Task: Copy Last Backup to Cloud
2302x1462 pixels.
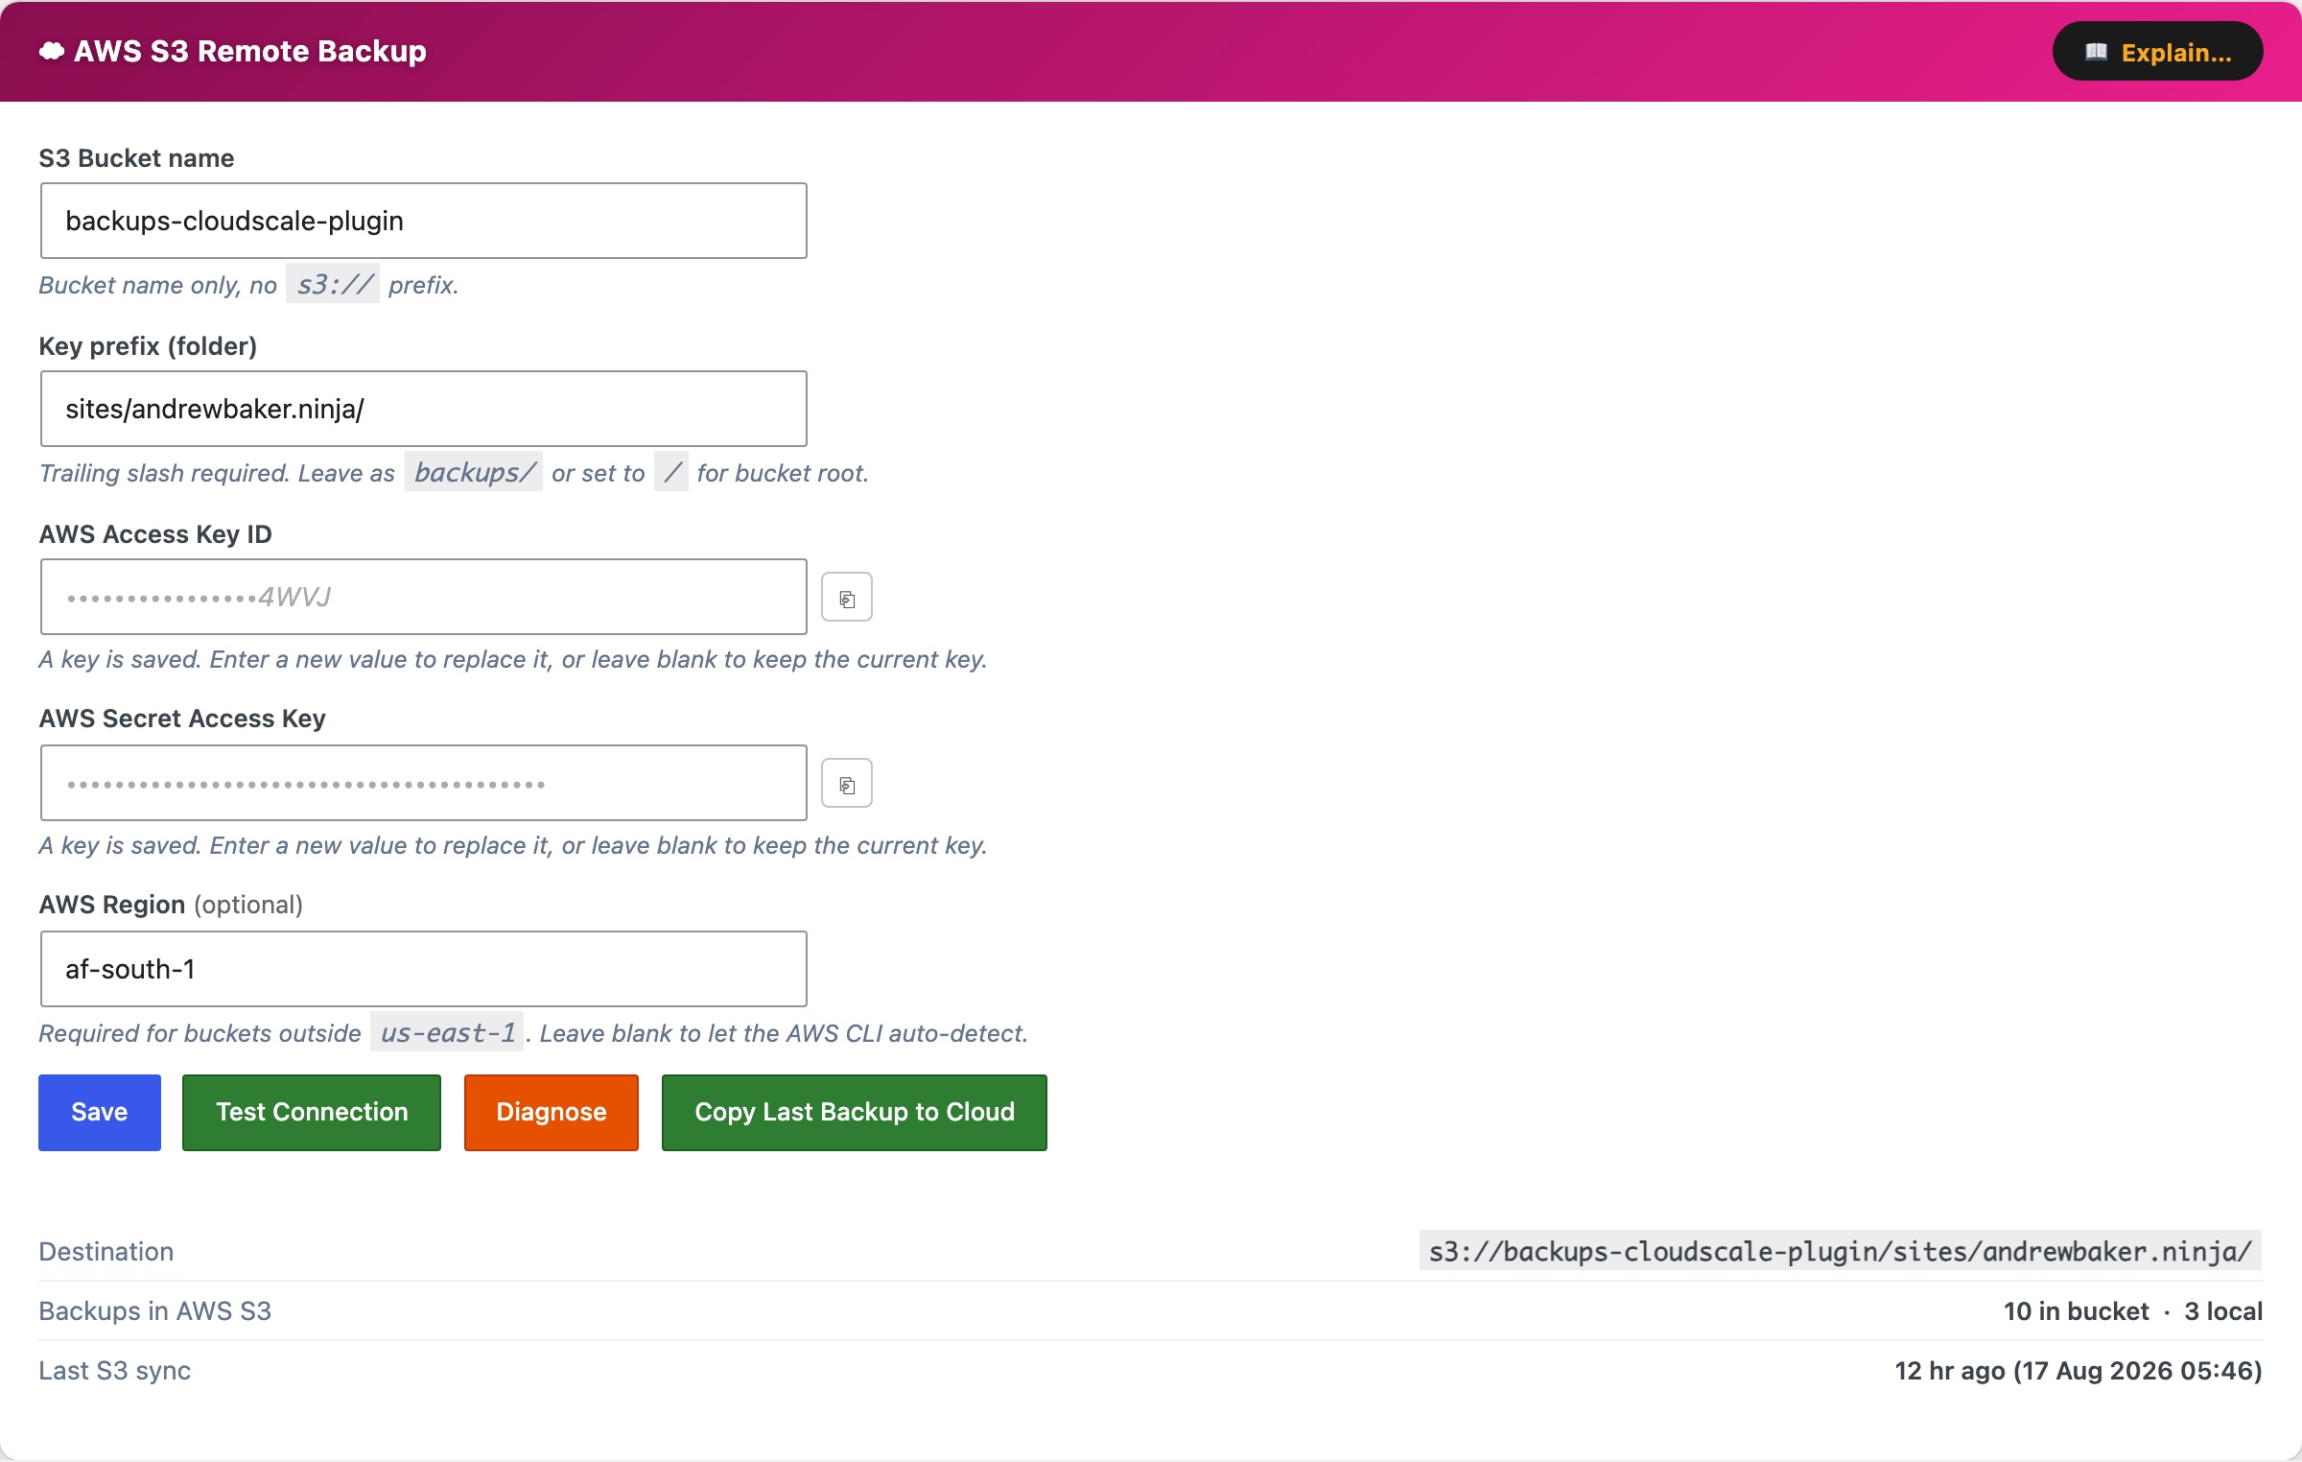Action: [855, 1112]
